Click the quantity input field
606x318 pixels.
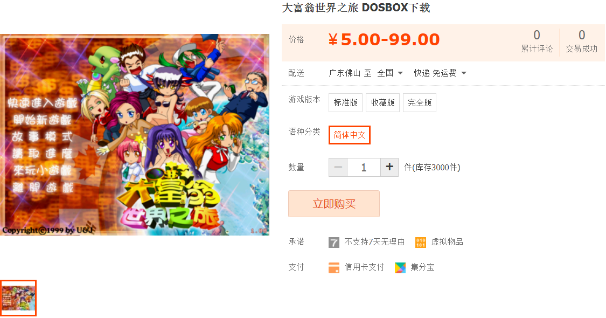pos(364,167)
